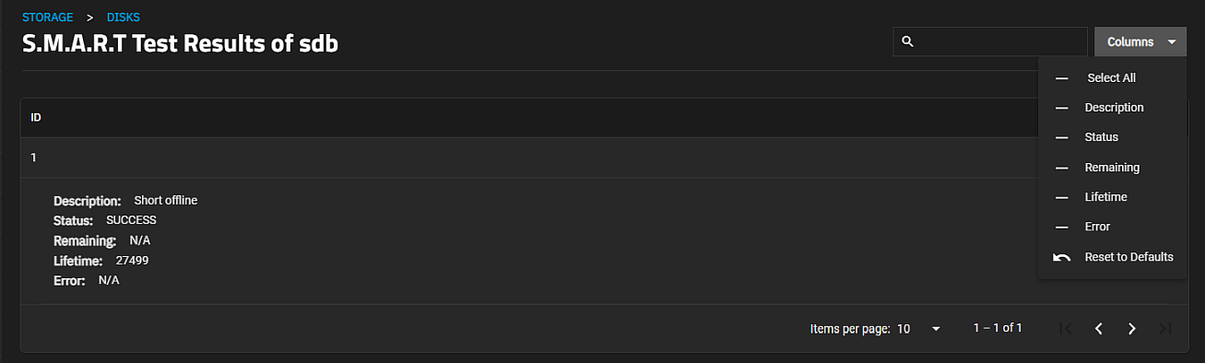The image size is (1205, 363).
Task: Jump to last page icon
Action: [1165, 329]
